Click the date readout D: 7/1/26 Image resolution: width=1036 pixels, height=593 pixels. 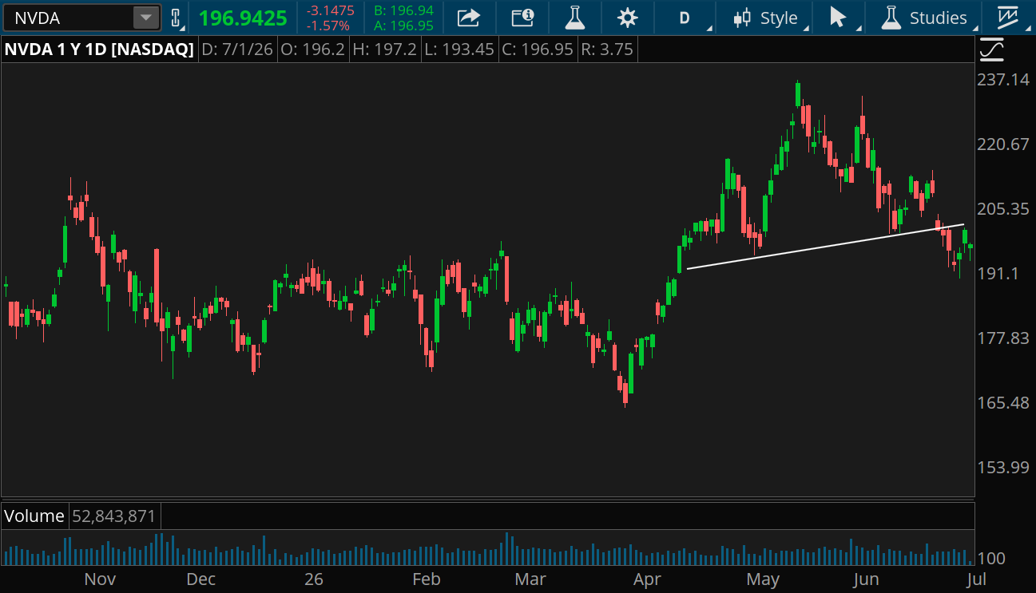click(x=237, y=49)
